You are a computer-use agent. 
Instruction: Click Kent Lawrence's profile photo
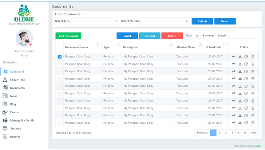point(24,38)
